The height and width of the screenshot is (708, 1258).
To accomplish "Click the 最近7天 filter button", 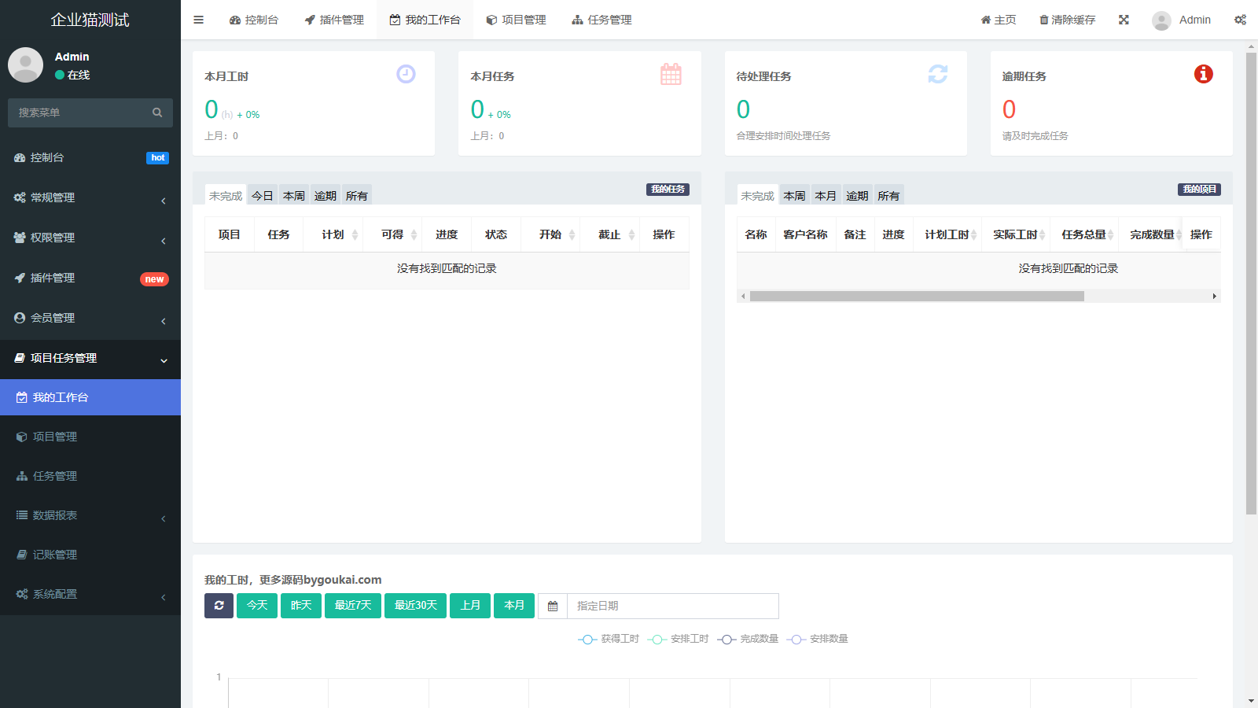I will (x=352, y=606).
